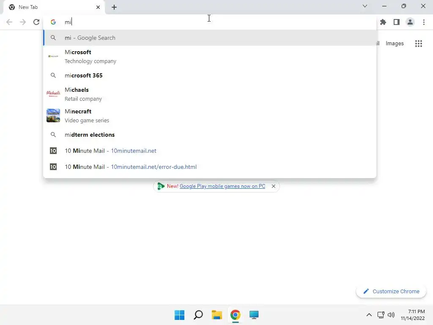Select the Microsoft Technology company suggestion
This screenshot has height=325, width=433.
(210, 56)
